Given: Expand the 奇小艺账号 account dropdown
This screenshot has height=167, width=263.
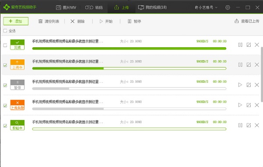Looking at the screenshot, I should tap(206, 7).
